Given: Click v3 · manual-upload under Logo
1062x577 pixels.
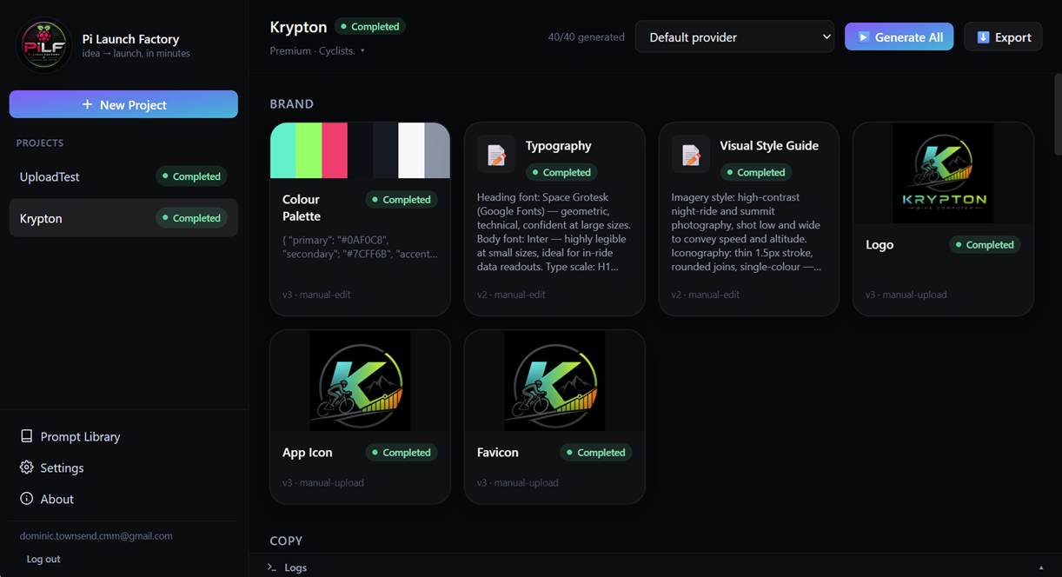Looking at the screenshot, I should click(906, 295).
